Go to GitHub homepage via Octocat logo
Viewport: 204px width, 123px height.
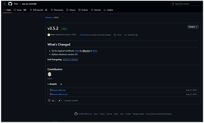(x=10, y=4)
